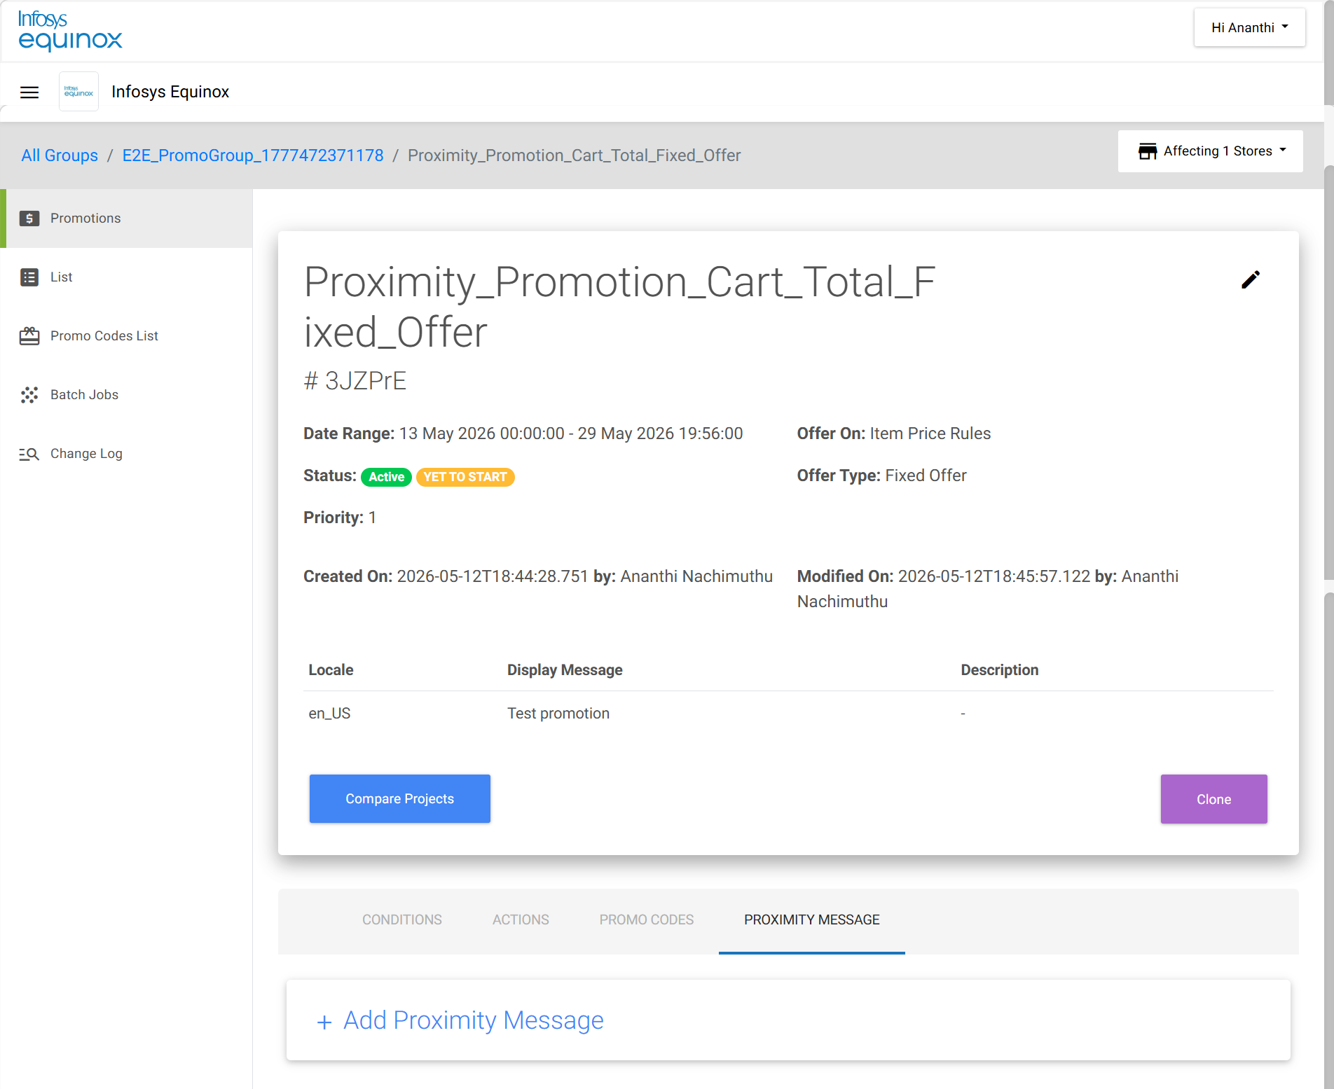
Task: Click the purple Clone button
Action: 1214,799
